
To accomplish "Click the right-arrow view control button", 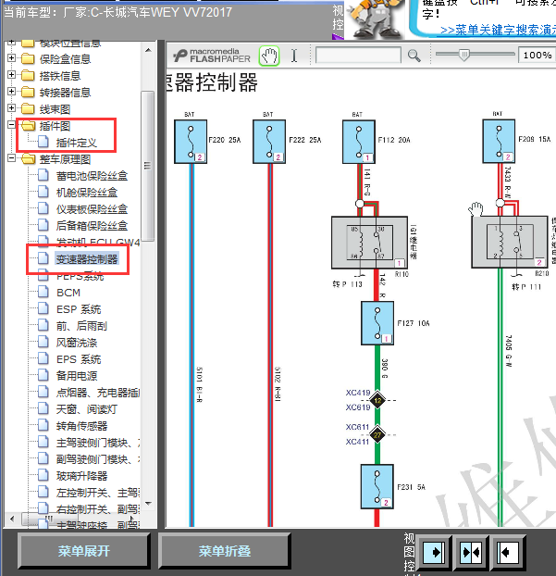I will [435, 552].
